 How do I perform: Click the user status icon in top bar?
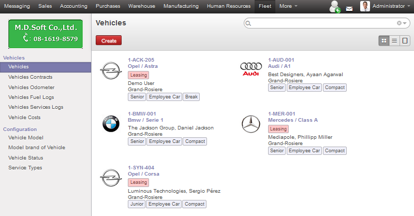click(x=335, y=6)
